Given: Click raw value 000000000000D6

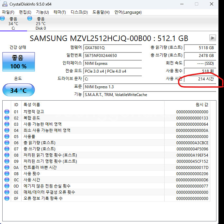Looking at the screenshot, I should point(192,180).
